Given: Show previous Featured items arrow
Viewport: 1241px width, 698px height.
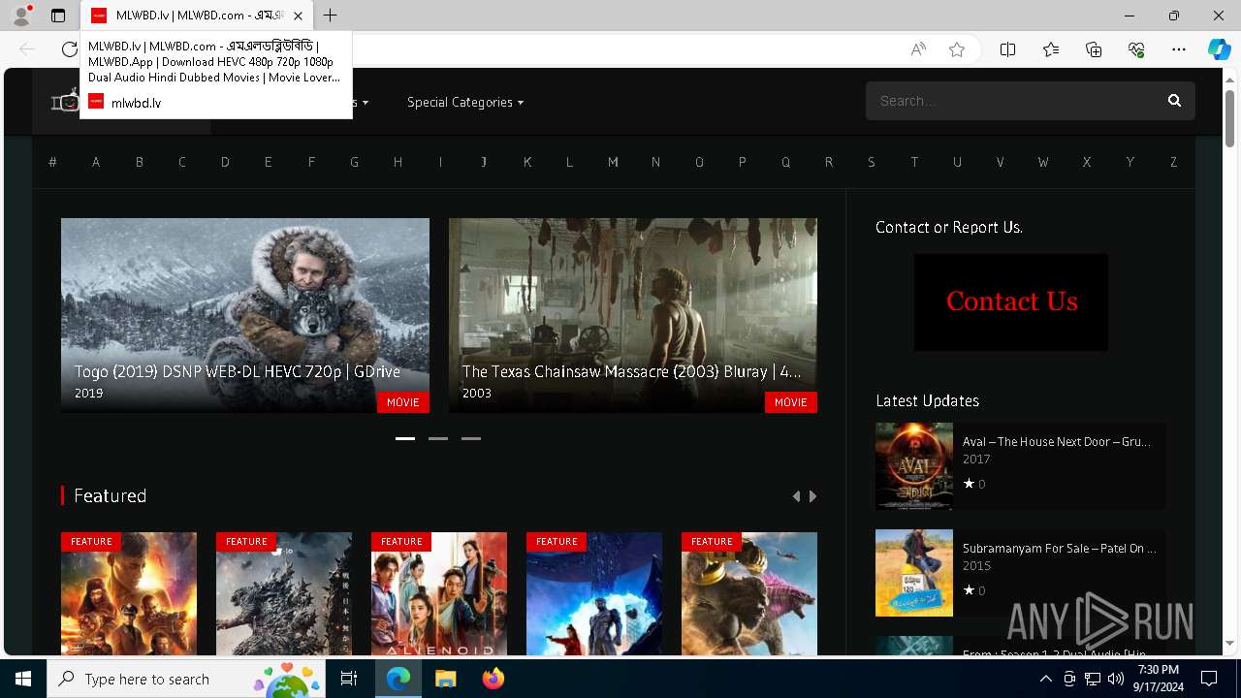Looking at the screenshot, I should (x=797, y=496).
